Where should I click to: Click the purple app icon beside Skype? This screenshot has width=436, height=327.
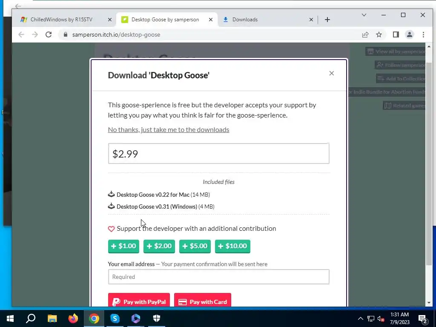[x=136, y=318]
